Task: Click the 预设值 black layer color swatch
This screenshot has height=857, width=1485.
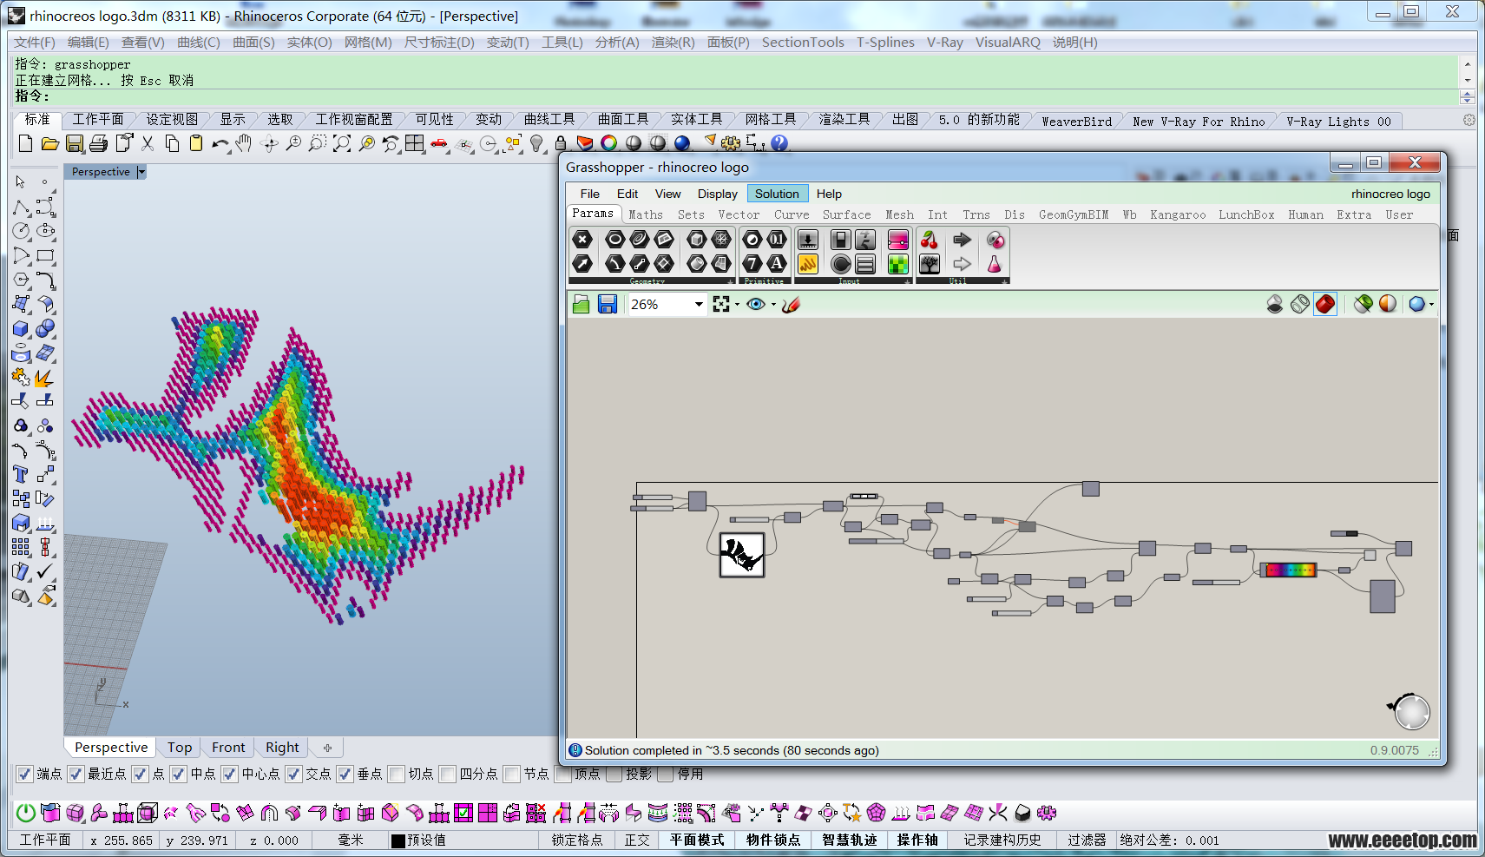Action: (398, 841)
